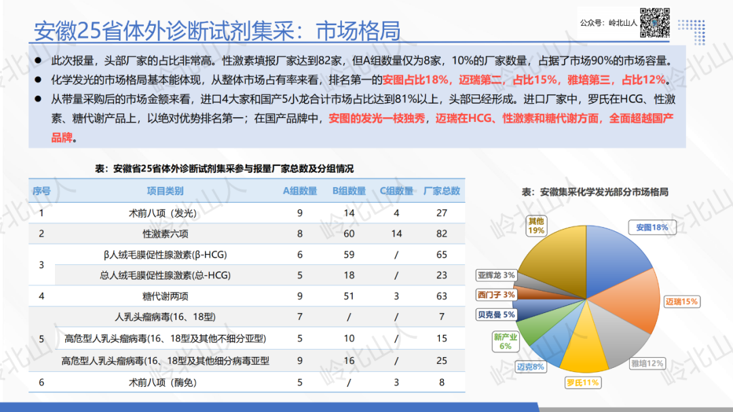Click the 公众号：岭北山人 text
The image size is (733, 412).
608,22
